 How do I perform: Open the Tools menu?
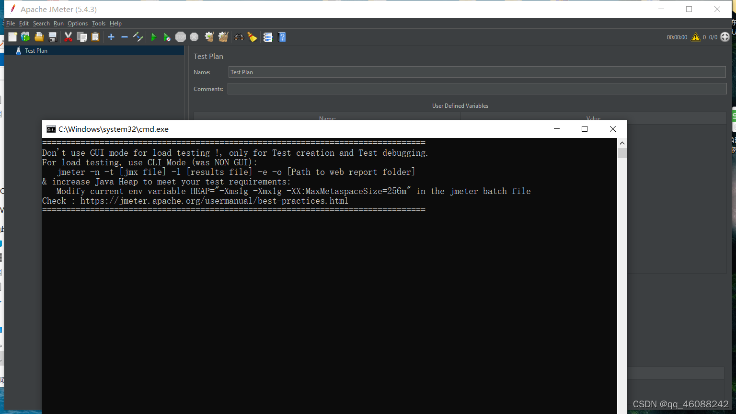[x=99, y=23]
